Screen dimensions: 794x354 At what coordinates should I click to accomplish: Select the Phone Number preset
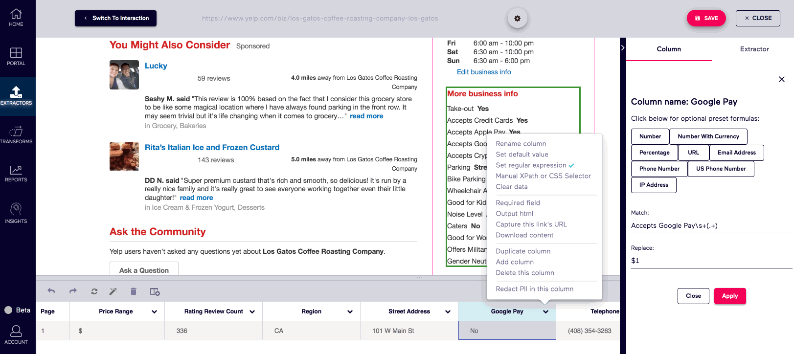(659, 169)
